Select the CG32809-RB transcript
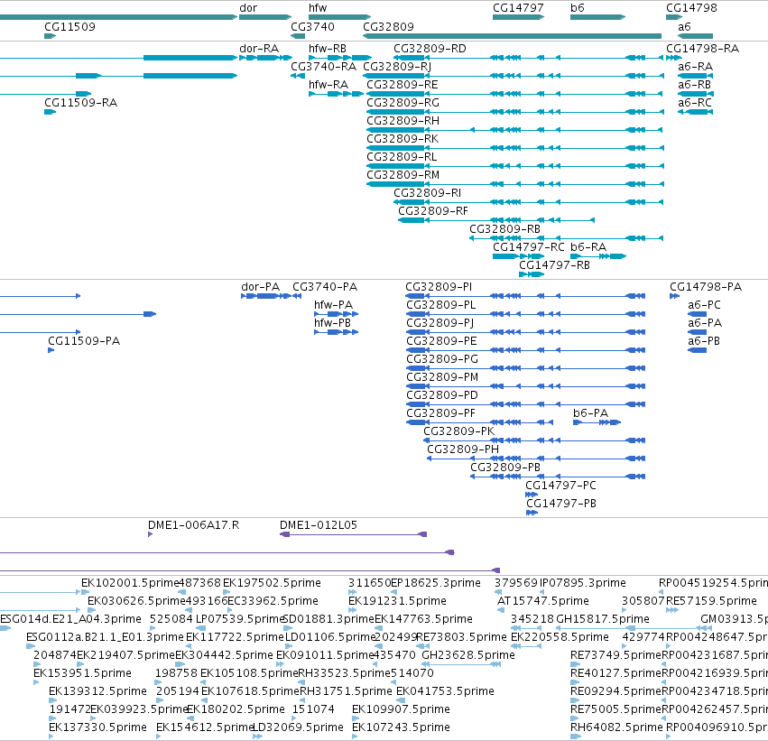 (x=504, y=229)
